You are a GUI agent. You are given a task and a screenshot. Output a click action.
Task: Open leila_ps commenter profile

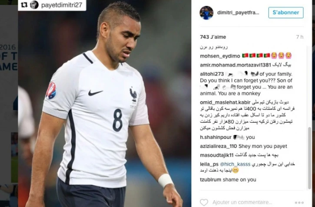(209, 164)
